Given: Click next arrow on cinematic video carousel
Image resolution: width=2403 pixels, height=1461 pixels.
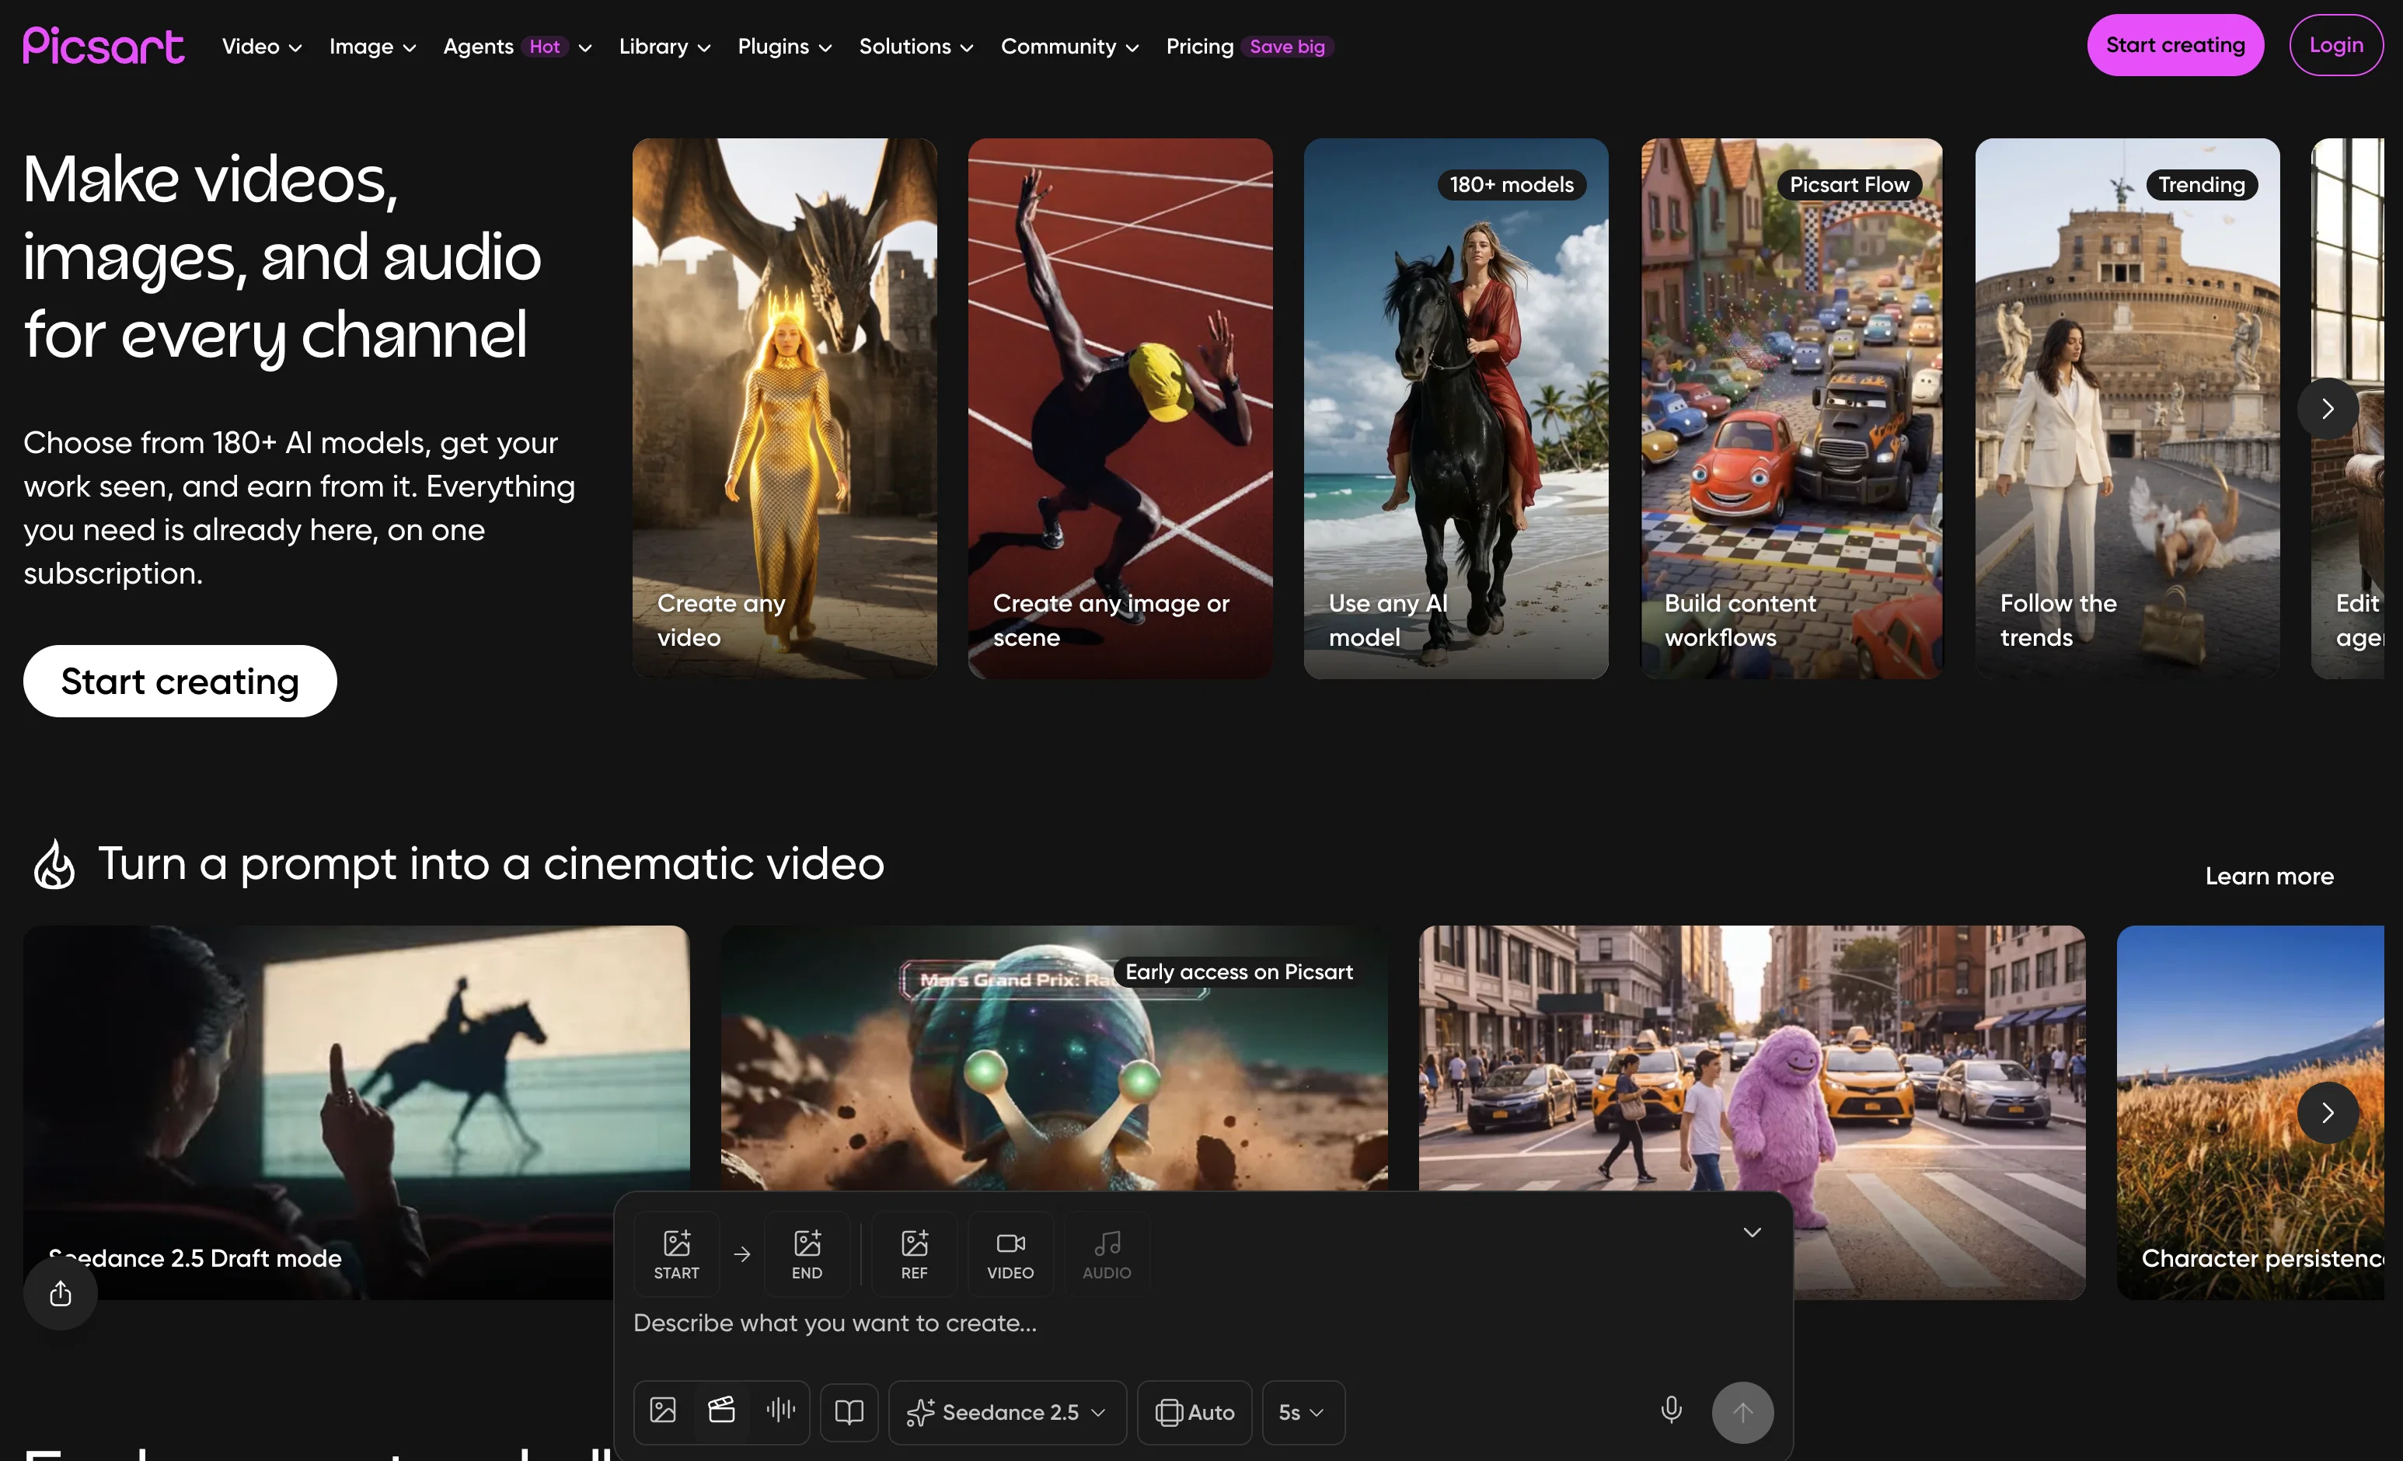Looking at the screenshot, I should tap(2328, 1113).
